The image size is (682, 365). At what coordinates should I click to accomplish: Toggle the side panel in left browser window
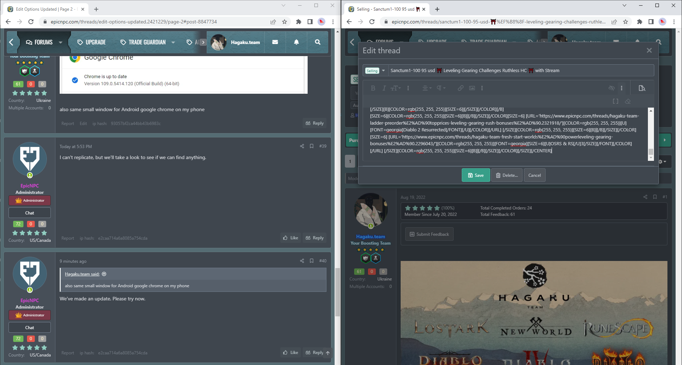(x=310, y=22)
